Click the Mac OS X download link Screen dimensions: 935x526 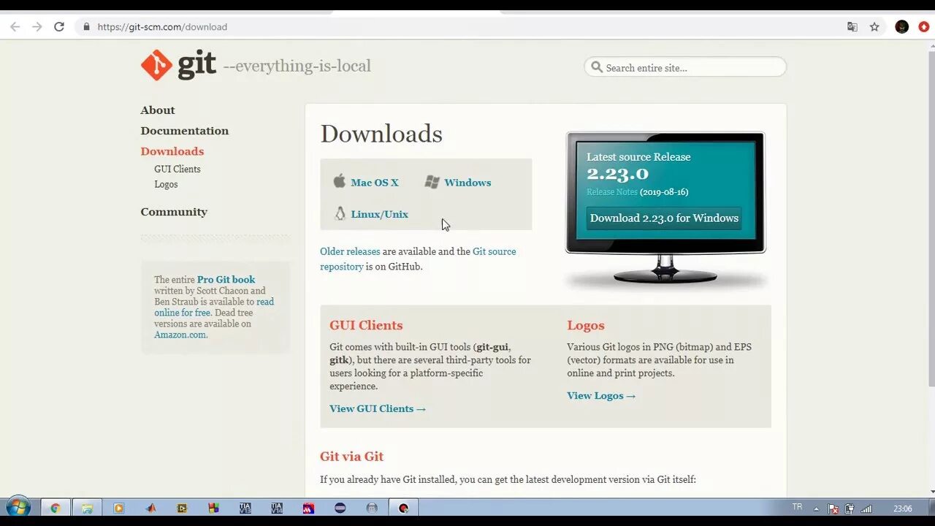click(375, 183)
